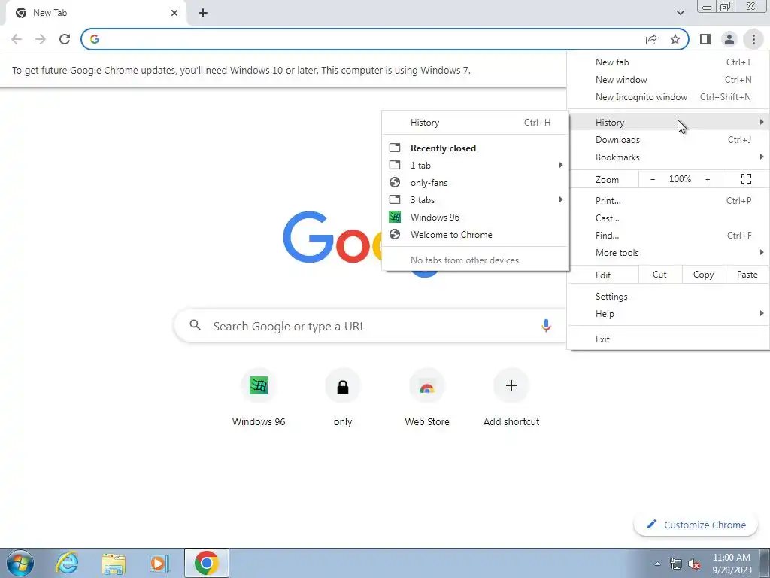Open the Windows Start button
770x578 pixels.
[20, 563]
